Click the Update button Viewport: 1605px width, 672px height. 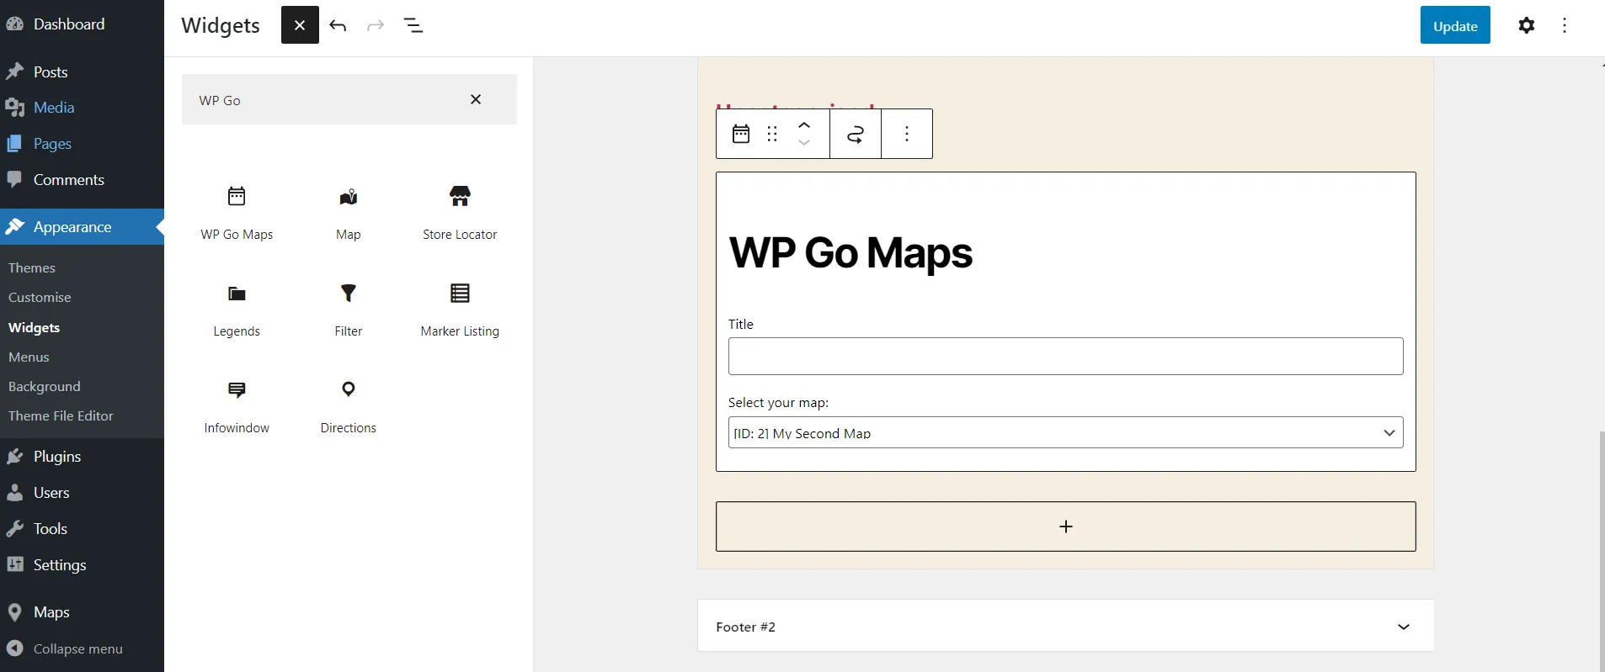click(x=1455, y=25)
